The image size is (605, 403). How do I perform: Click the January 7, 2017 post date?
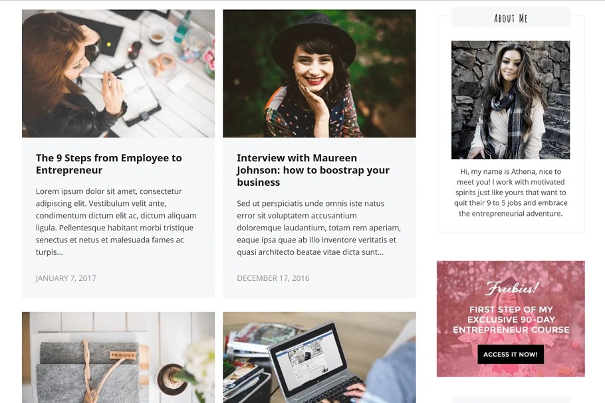[66, 278]
